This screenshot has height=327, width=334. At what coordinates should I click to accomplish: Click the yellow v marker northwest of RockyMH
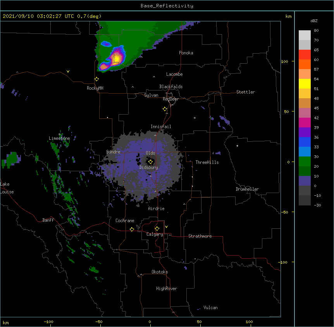point(68,71)
